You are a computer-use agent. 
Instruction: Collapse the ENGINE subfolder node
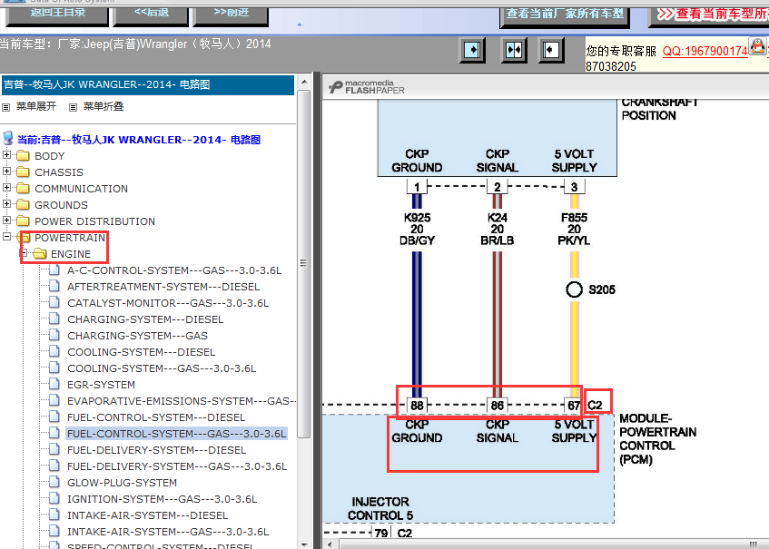point(23,253)
